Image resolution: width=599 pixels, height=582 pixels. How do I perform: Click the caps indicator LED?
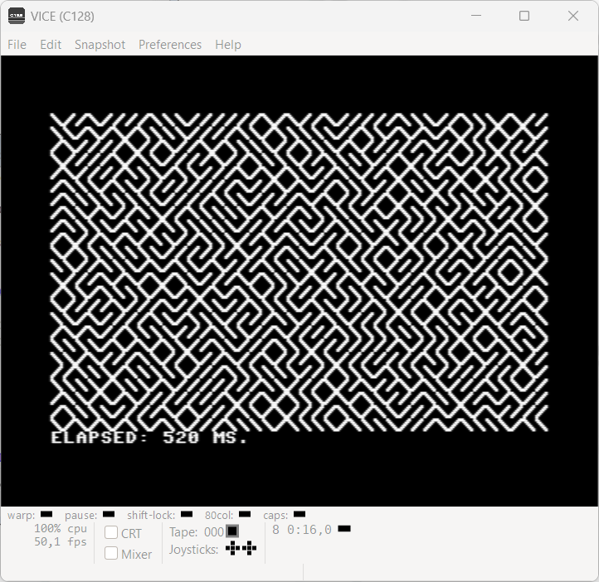click(299, 515)
